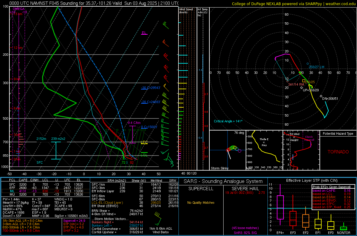Click the green LCL level label
This screenshot has width=357, height=236.
(x=144, y=155)
